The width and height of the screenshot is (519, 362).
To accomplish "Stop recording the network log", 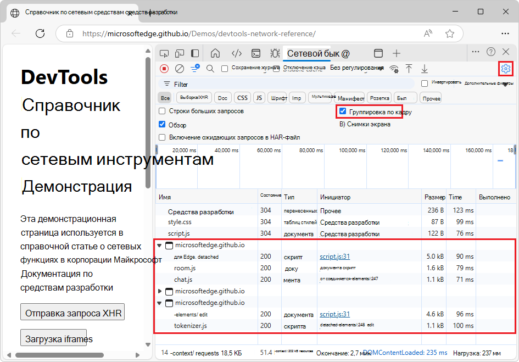I will click(x=164, y=68).
